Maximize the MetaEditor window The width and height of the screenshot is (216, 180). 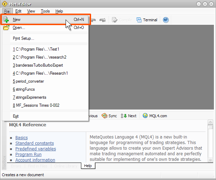coord(205,4)
